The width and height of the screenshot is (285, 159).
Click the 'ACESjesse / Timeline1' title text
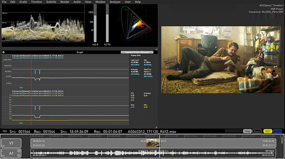(x=271, y=5)
